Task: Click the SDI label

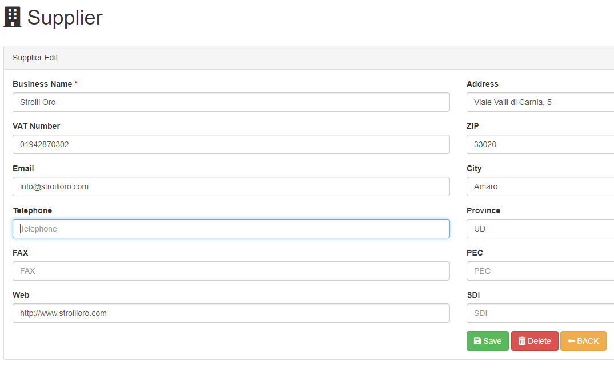Action: [473, 295]
